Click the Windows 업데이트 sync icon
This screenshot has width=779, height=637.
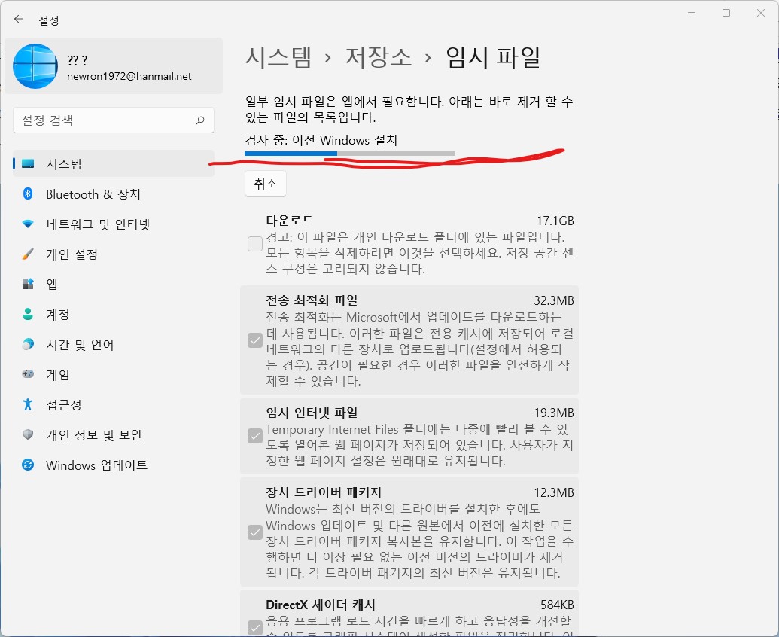coord(29,465)
